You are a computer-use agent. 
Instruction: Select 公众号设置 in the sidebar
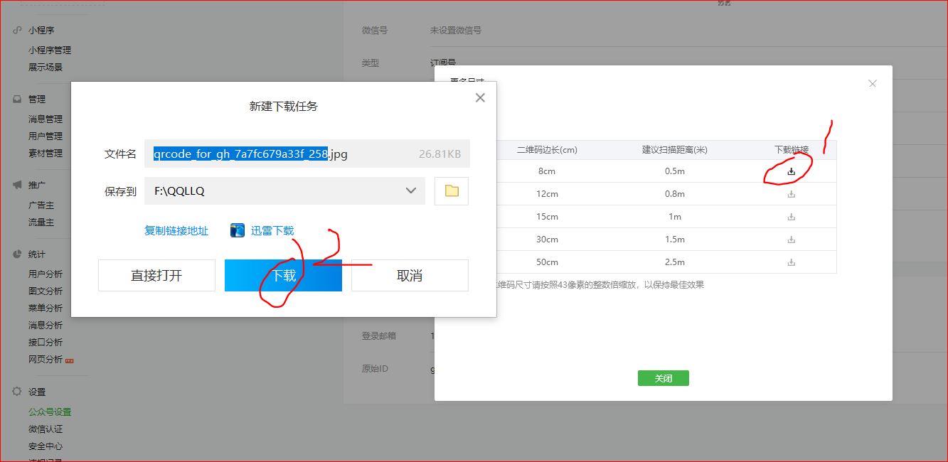[x=50, y=412]
